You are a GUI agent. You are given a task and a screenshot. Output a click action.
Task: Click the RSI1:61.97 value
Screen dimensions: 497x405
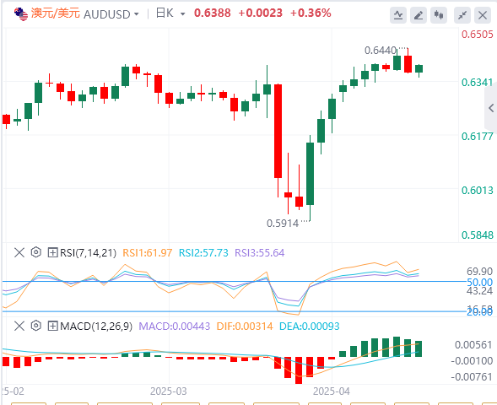148,253
